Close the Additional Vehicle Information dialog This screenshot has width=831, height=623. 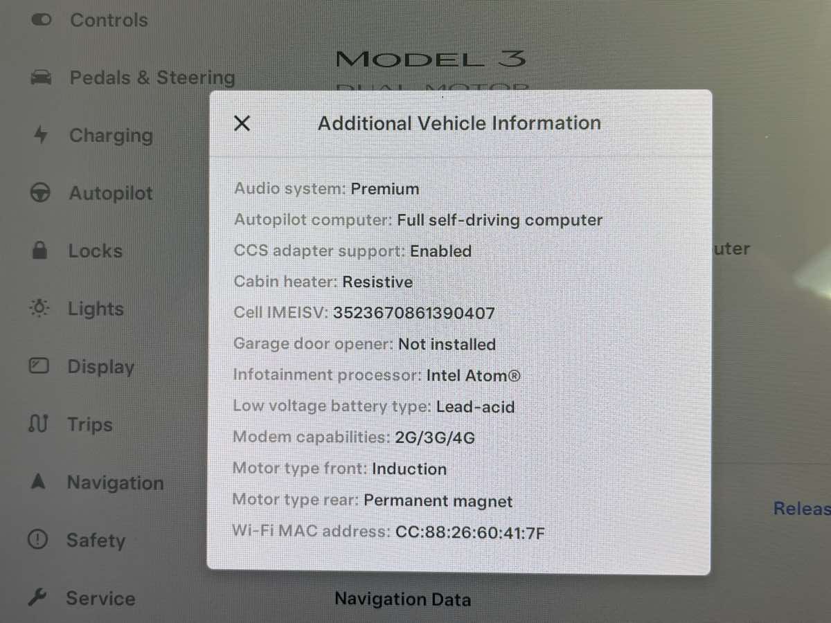(x=242, y=123)
